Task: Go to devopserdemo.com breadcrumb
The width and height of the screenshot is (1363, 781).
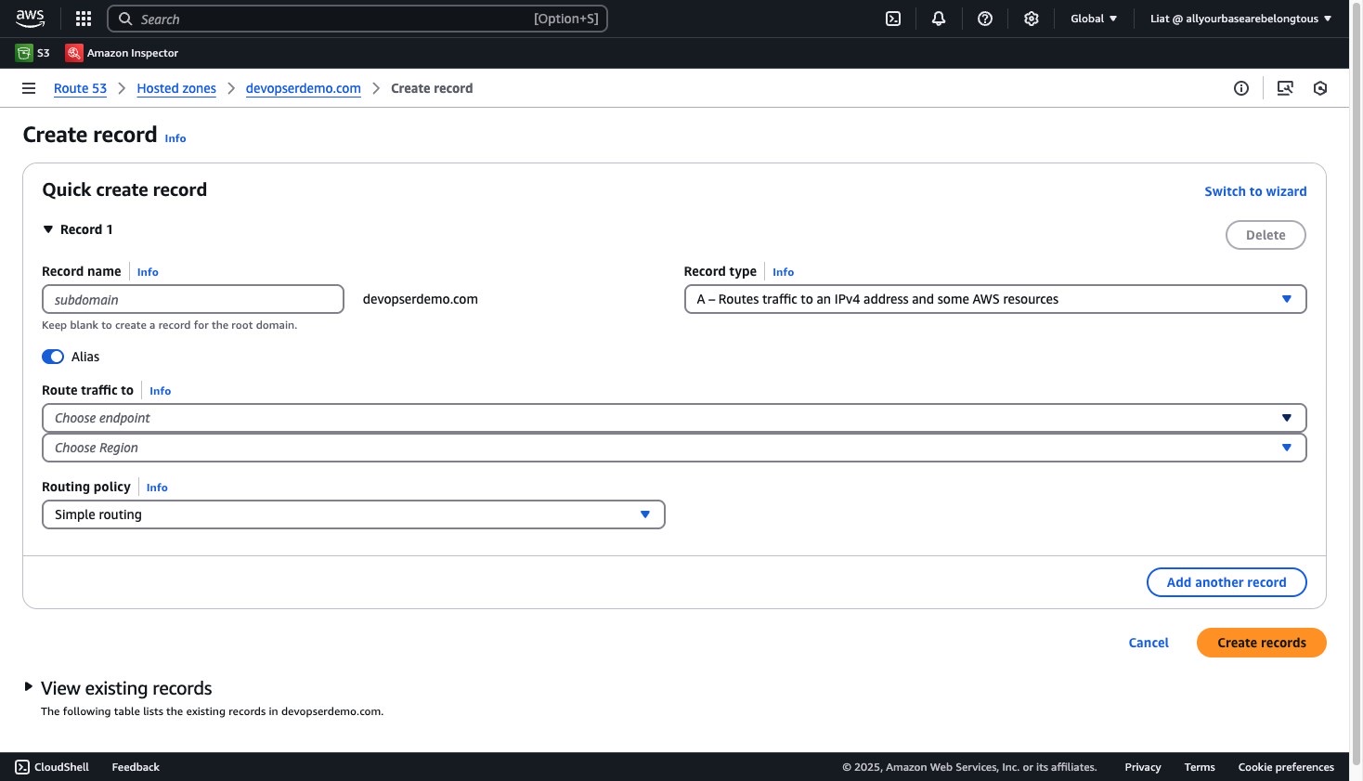Action: coord(304,88)
